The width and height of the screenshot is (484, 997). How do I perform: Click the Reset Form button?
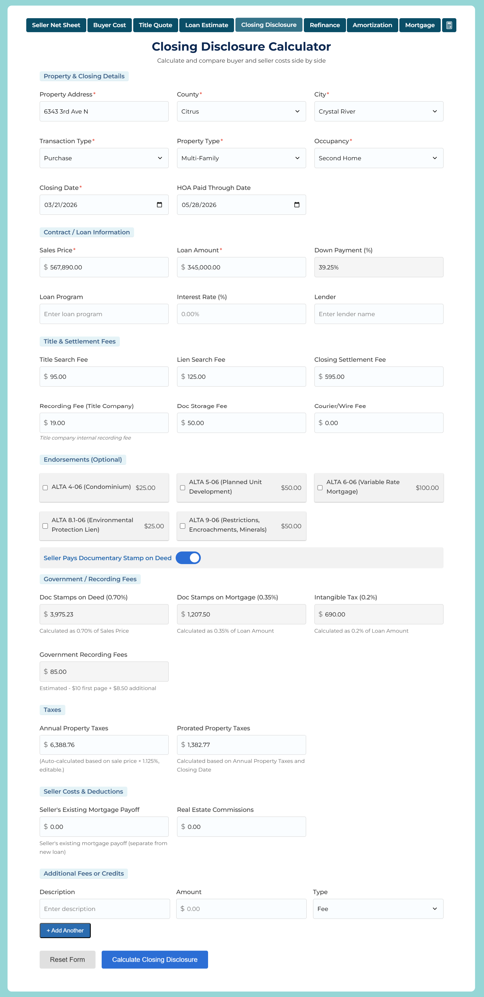(x=67, y=960)
